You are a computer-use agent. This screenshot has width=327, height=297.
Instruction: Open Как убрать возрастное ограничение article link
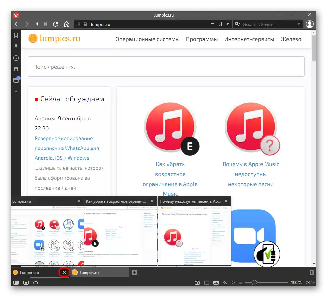click(170, 179)
